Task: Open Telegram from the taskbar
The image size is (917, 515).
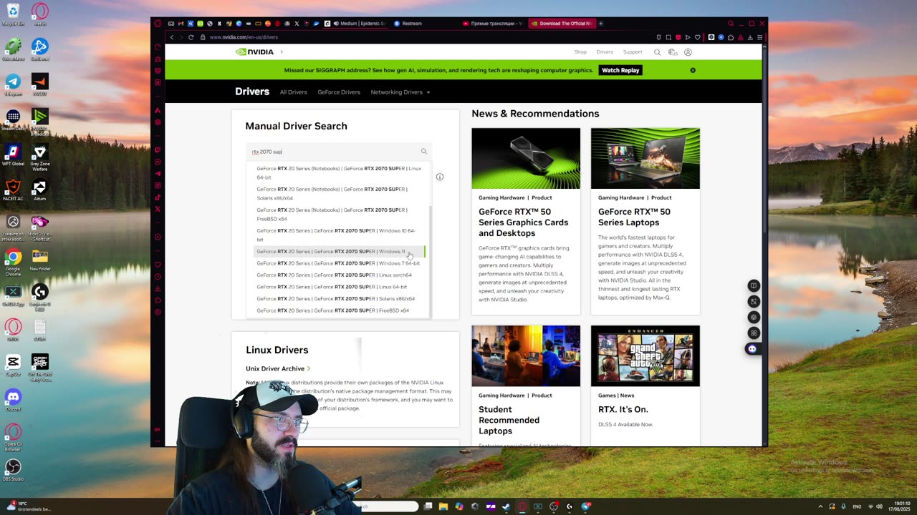Action: coord(585,506)
